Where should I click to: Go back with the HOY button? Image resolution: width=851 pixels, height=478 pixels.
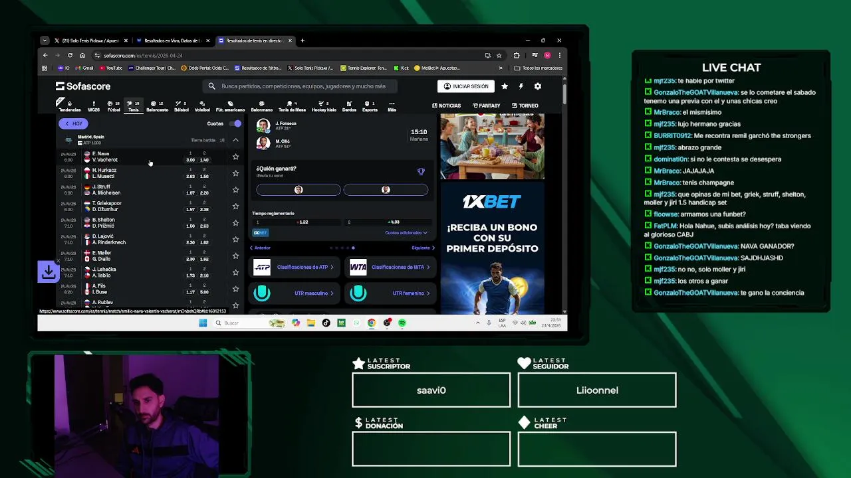coord(73,123)
